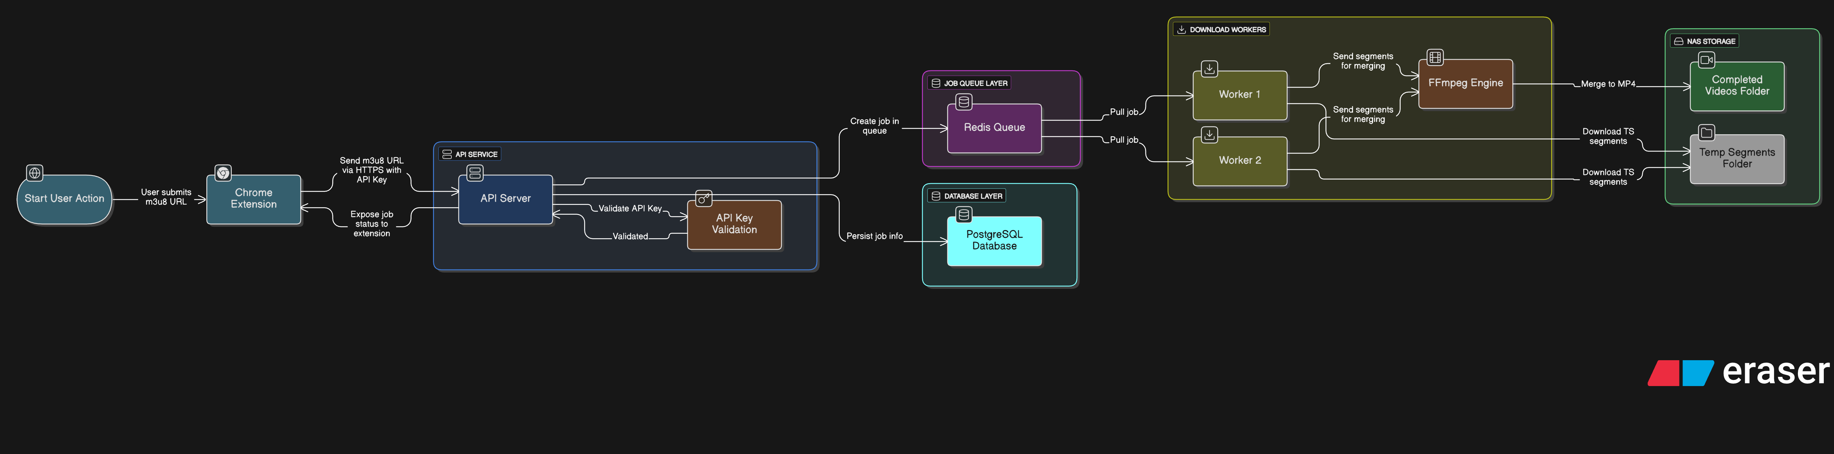Image resolution: width=1834 pixels, height=454 pixels.
Task: Select the Redis Queue node
Action: pyautogui.click(x=995, y=128)
